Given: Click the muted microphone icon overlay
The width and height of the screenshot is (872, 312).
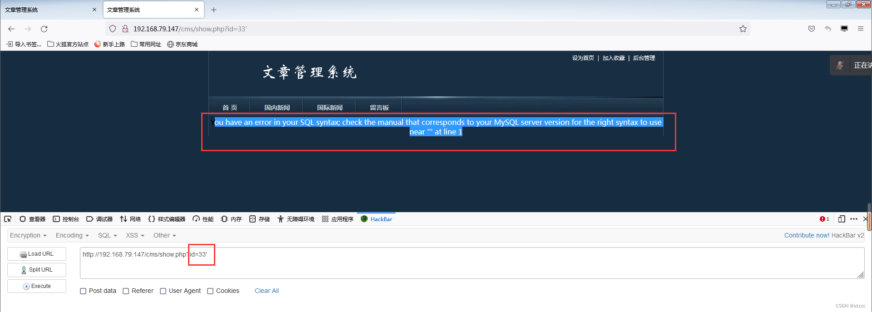Looking at the screenshot, I should [x=840, y=65].
